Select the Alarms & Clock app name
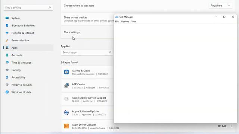Viewport: 239px width, 134px height. coord(81,71)
